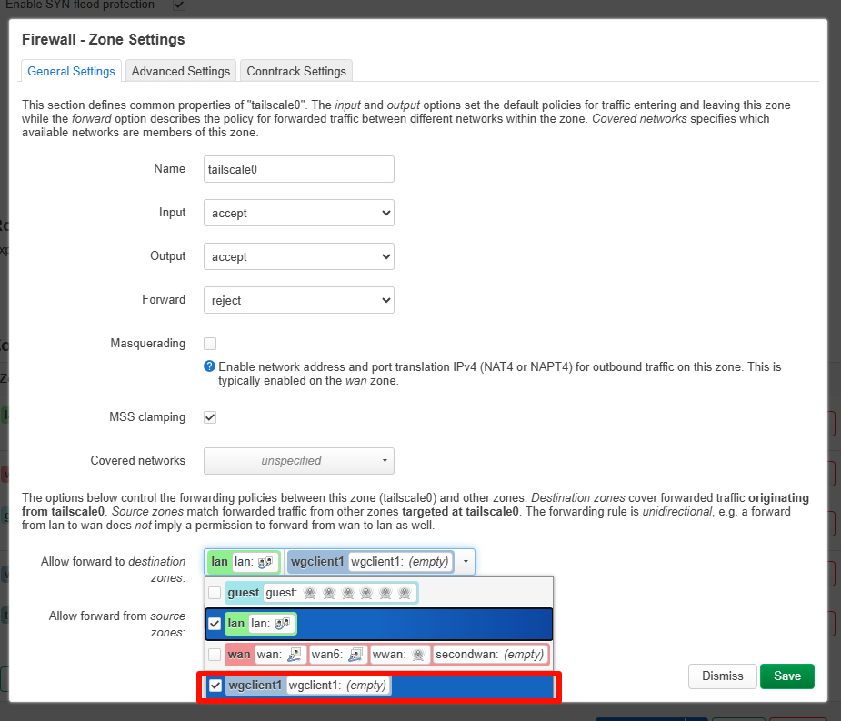Switch to the Advanced Settings tab

[180, 71]
